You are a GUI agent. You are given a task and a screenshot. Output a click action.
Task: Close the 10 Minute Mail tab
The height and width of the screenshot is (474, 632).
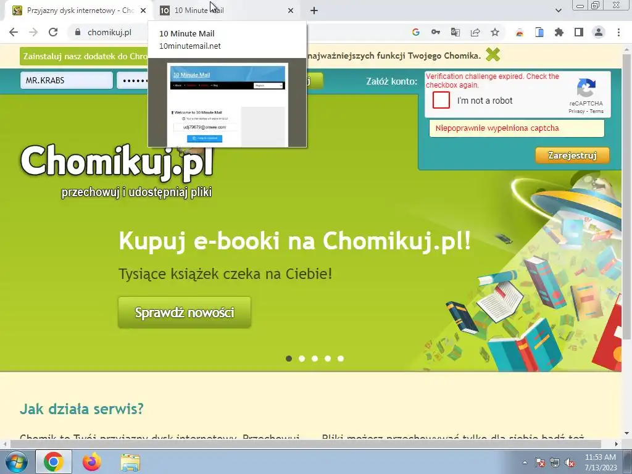coord(291,10)
